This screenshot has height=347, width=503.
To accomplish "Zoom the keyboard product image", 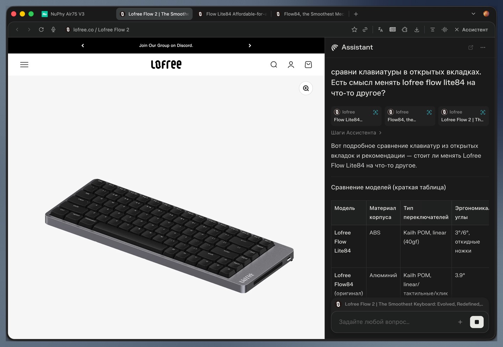I will pos(306,88).
